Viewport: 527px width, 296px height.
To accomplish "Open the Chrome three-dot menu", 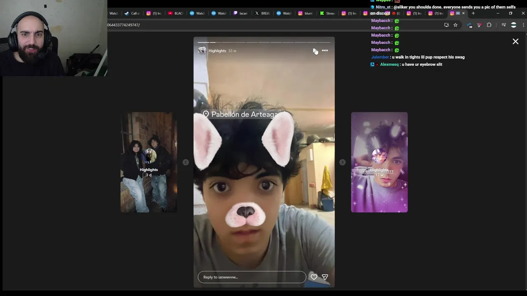I will pyautogui.click(x=523, y=25).
